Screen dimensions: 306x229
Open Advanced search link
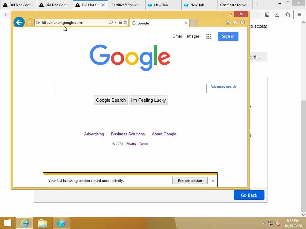pyautogui.click(x=223, y=86)
